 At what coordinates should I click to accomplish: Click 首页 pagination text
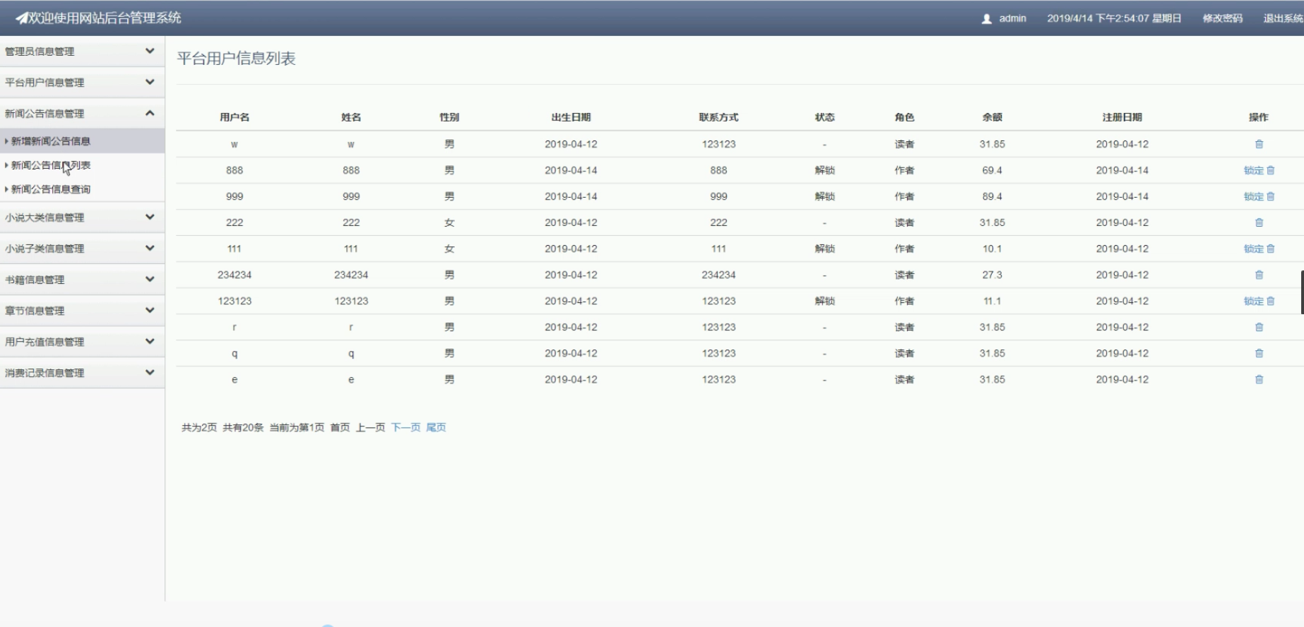(x=340, y=427)
